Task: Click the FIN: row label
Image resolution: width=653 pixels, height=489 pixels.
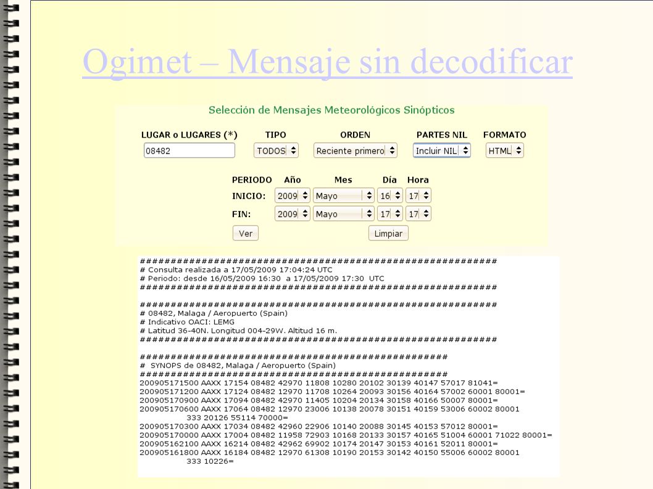Action: [241, 215]
